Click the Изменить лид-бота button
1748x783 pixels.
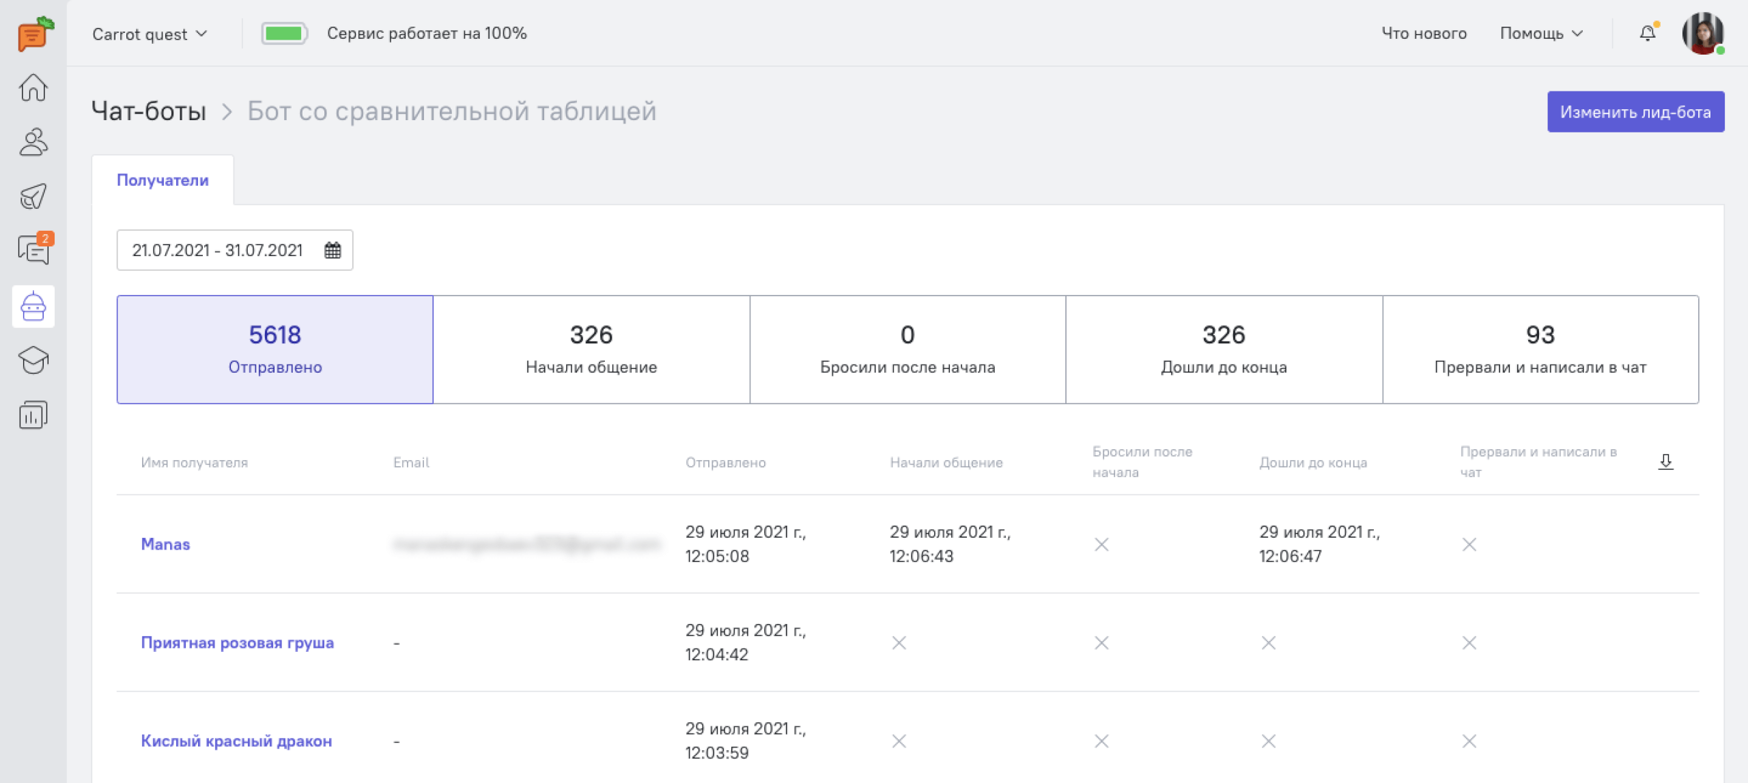point(1635,112)
